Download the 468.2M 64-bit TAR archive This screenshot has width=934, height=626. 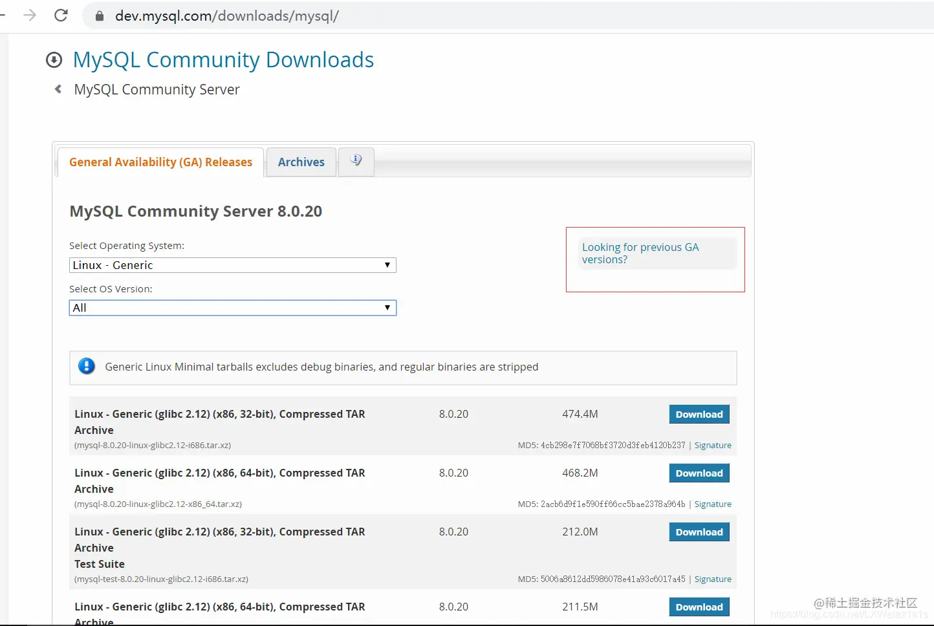click(699, 473)
